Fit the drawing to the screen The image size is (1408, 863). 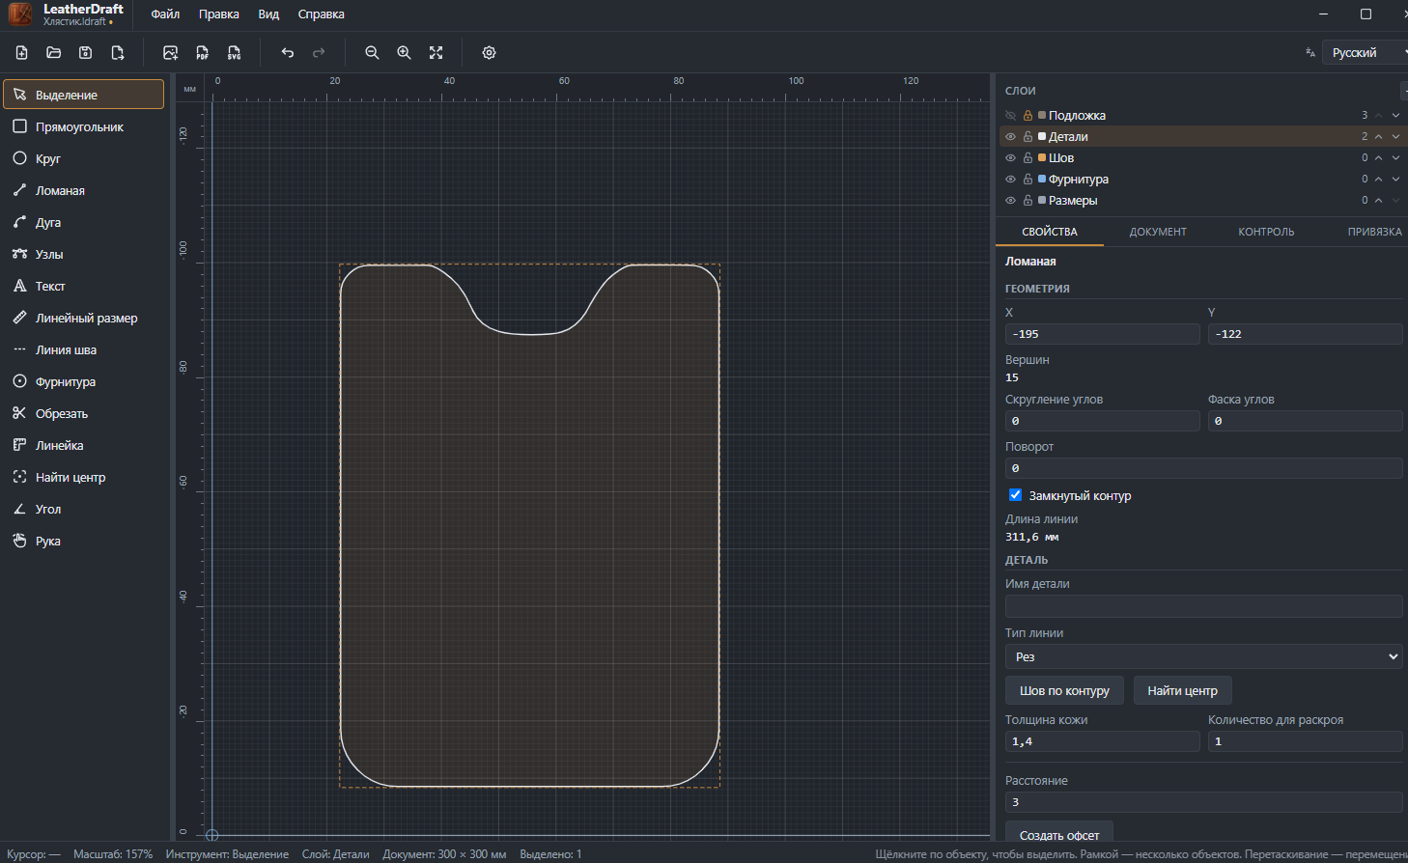pyautogui.click(x=436, y=53)
